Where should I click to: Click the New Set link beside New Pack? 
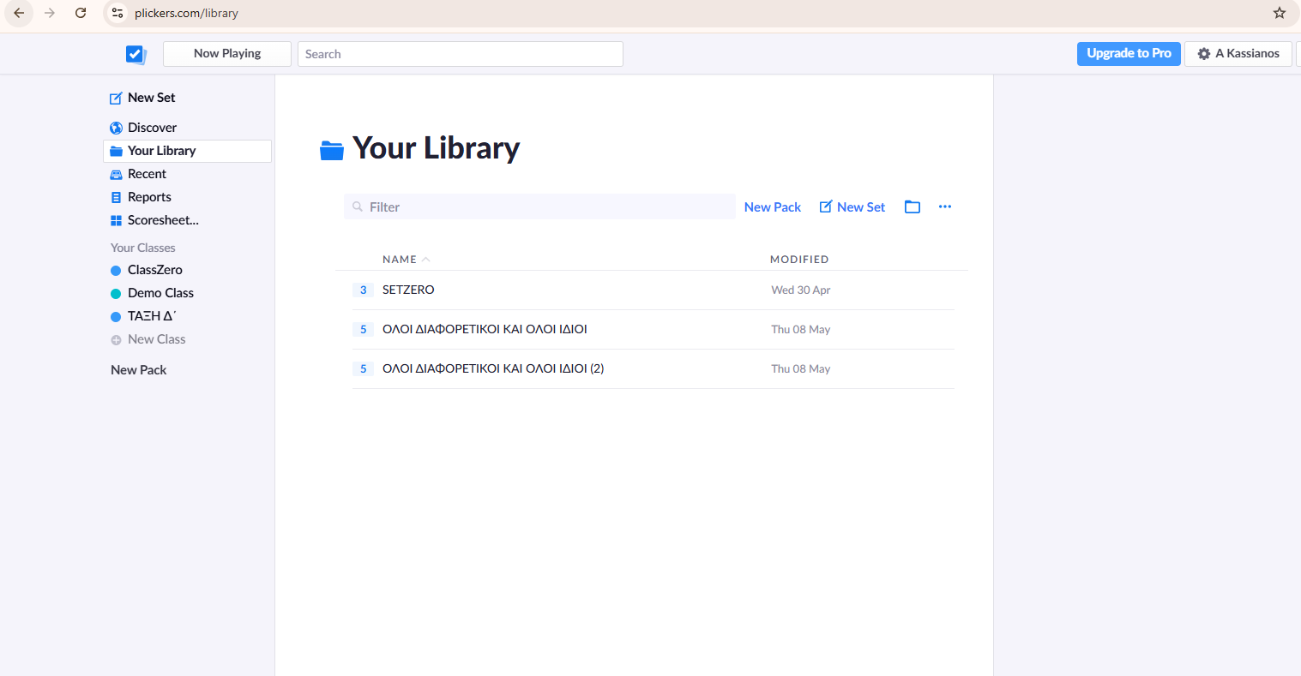[852, 207]
